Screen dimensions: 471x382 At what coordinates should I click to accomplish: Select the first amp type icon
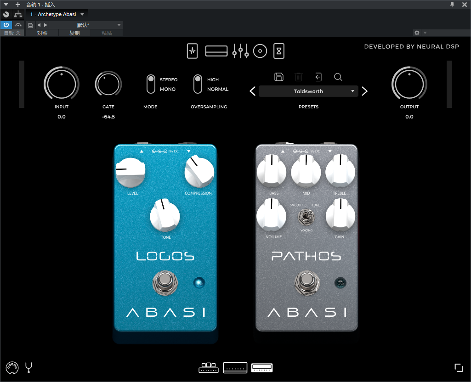tap(209, 368)
